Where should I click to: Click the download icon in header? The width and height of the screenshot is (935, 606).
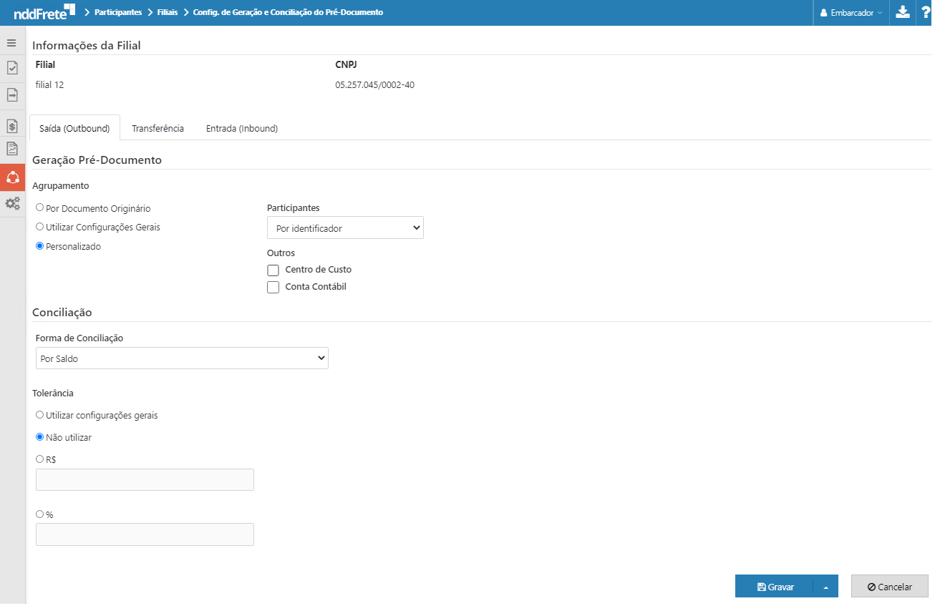(x=903, y=12)
